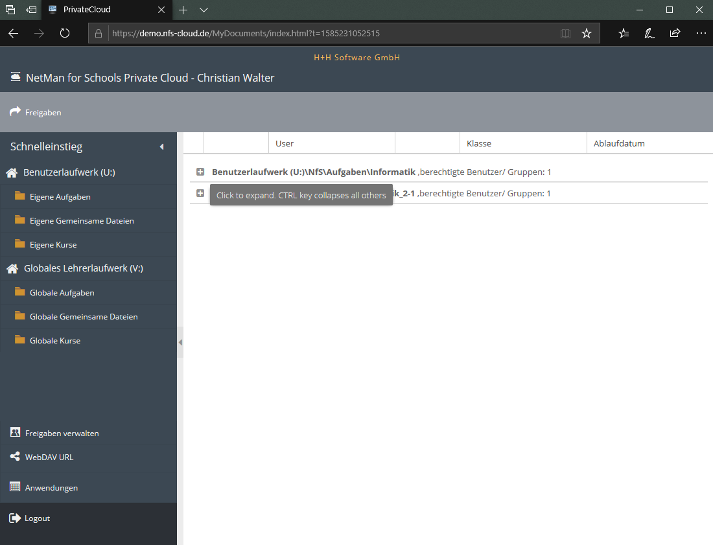Sort by the Ablaufdatum column header

click(619, 143)
